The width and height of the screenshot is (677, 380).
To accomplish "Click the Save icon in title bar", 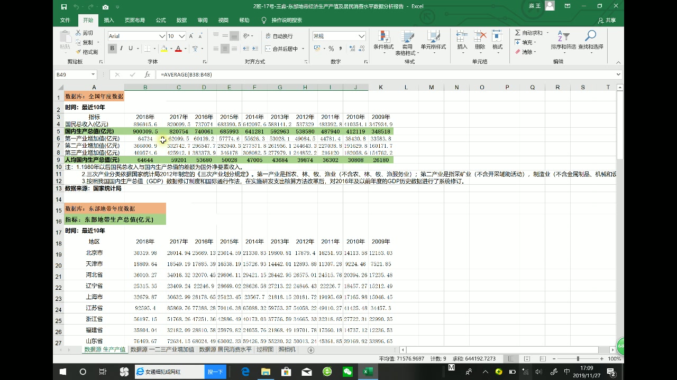I will 64,7.
